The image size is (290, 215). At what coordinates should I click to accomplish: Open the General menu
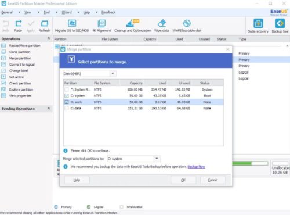7,12
